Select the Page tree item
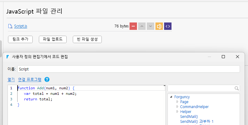Screen dimensions: 248x125 click(x=184, y=102)
